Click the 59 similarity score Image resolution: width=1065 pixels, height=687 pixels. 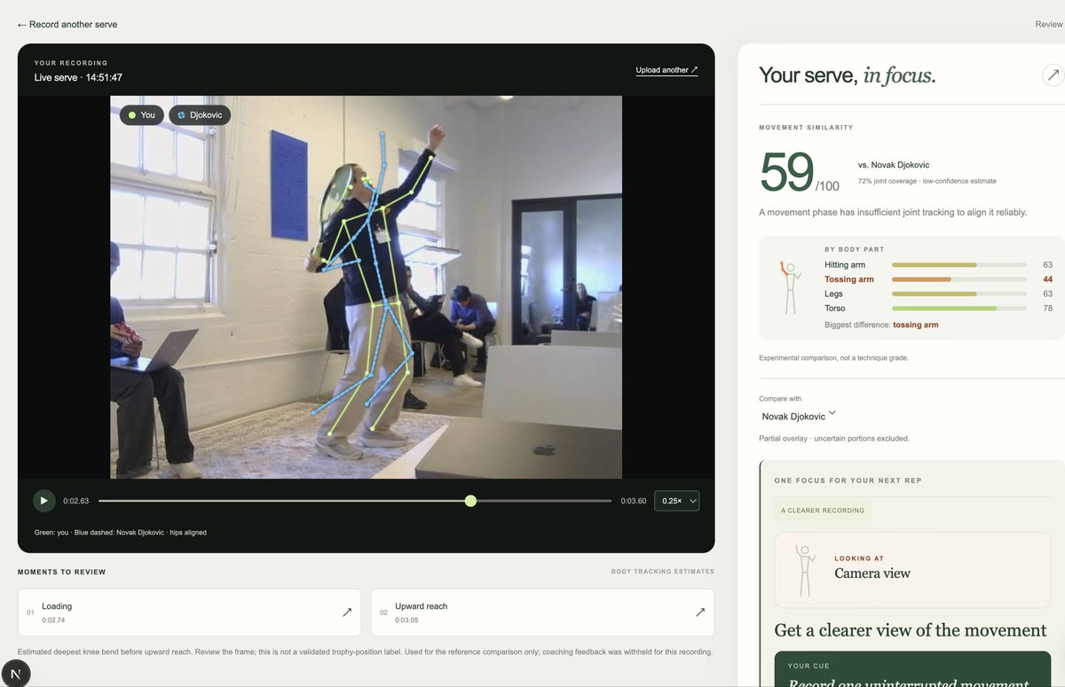point(787,172)
